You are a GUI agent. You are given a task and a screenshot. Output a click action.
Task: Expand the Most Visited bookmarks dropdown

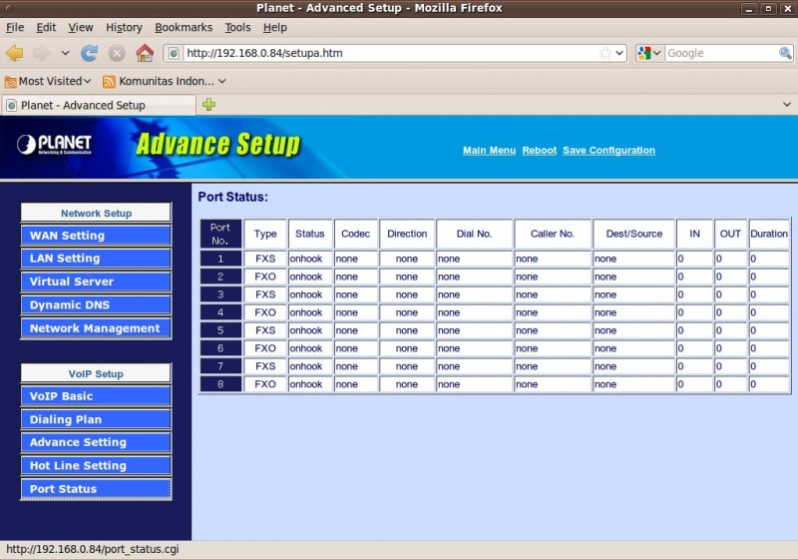tap(48, 81)
